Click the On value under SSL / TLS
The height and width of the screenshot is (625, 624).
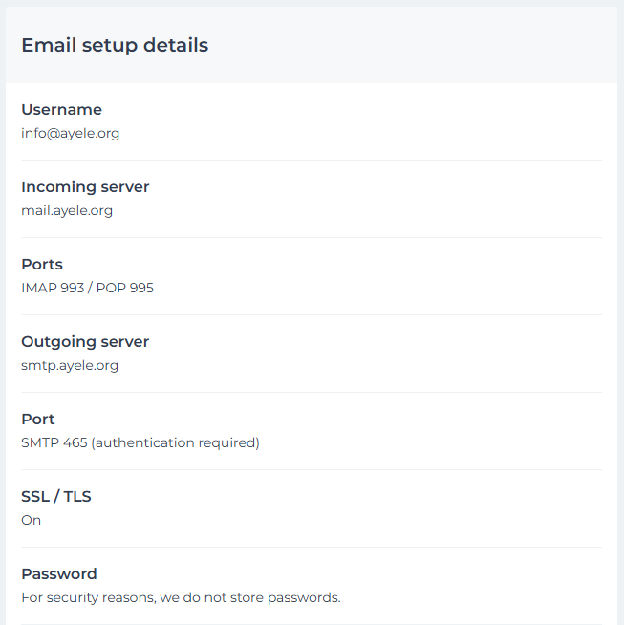(x=31, y=520)
